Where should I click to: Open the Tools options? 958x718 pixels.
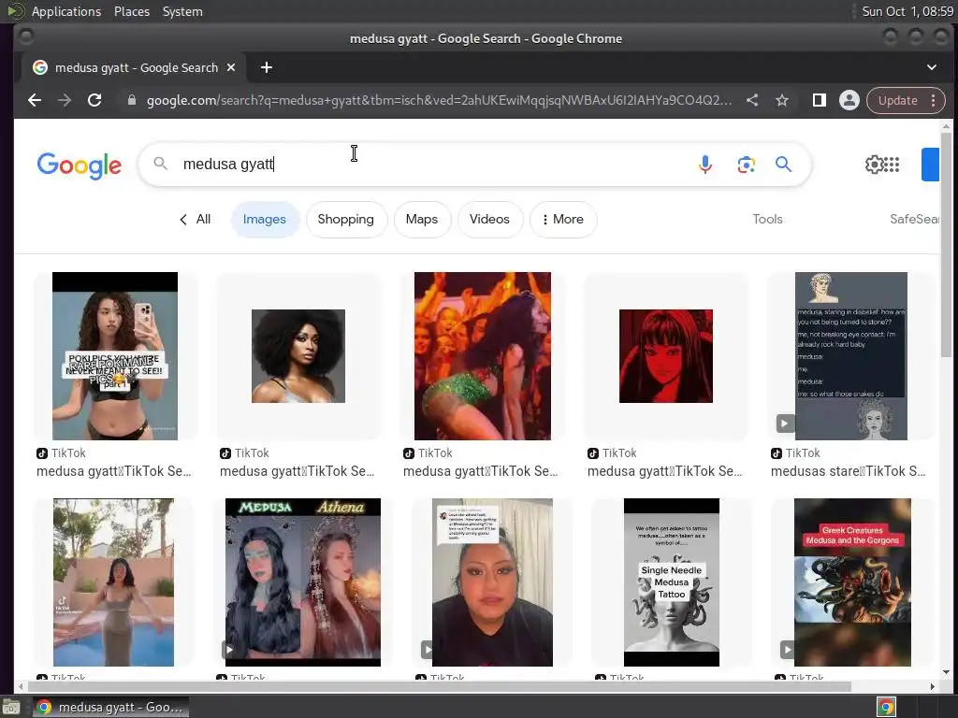coord(767,219)
